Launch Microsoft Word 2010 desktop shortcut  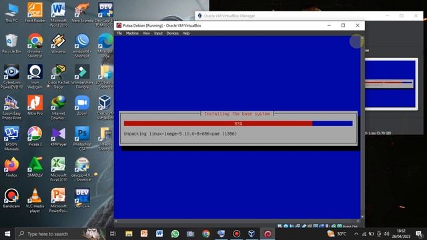[58, 15]
